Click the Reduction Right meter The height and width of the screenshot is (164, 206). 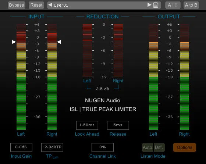click(x=118, y=50)
